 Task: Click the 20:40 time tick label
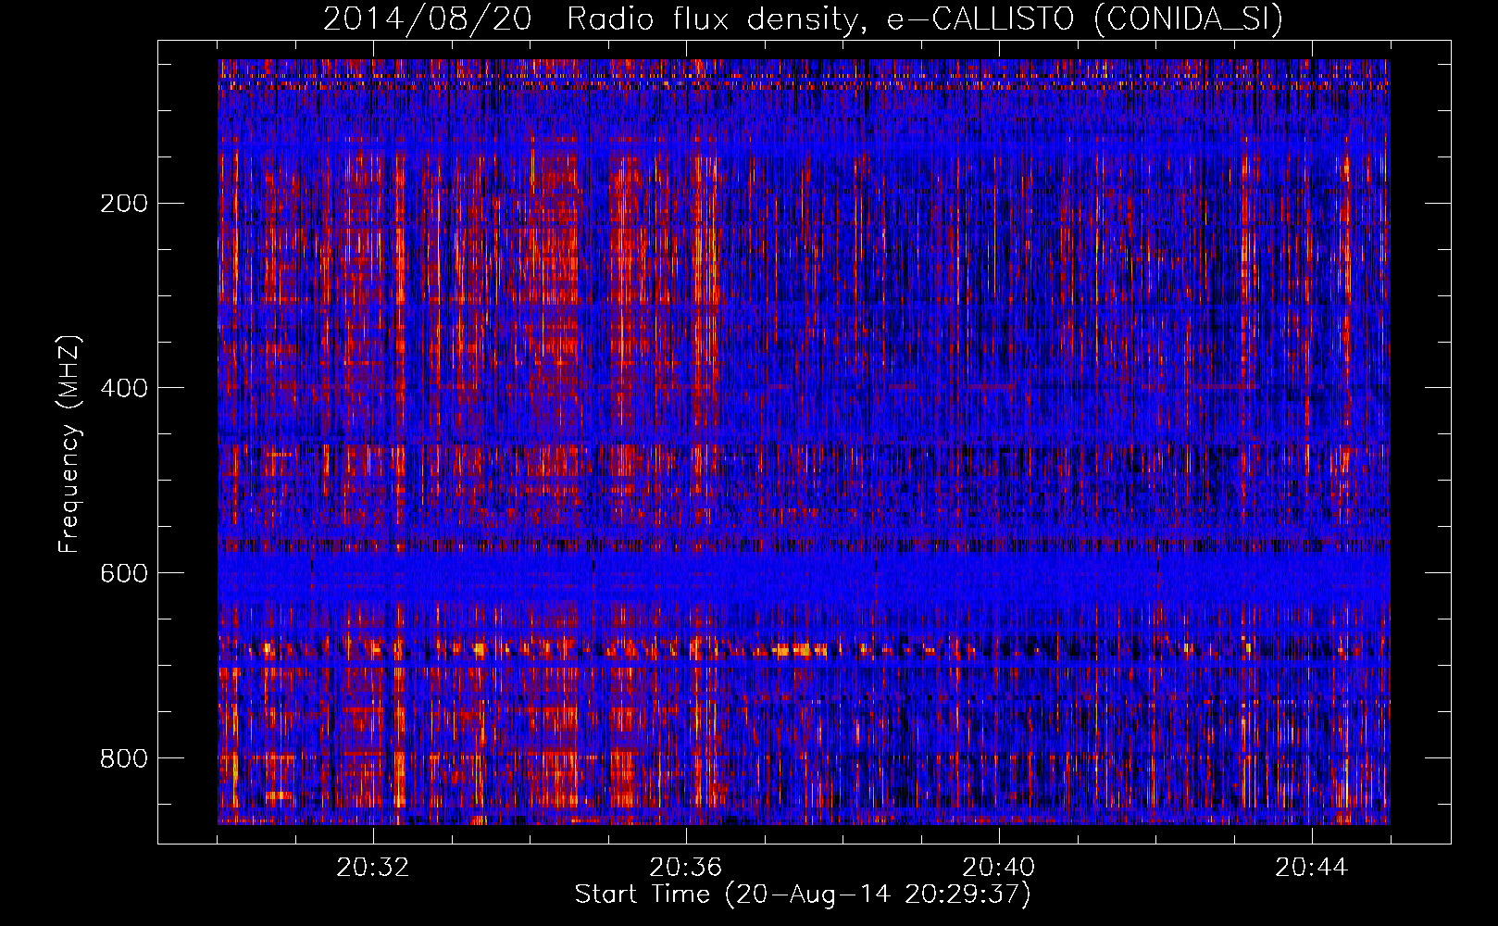point(999,868)
